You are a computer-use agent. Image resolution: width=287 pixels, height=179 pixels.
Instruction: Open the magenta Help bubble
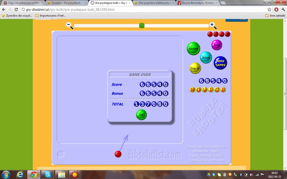click(x=217, y=45)
